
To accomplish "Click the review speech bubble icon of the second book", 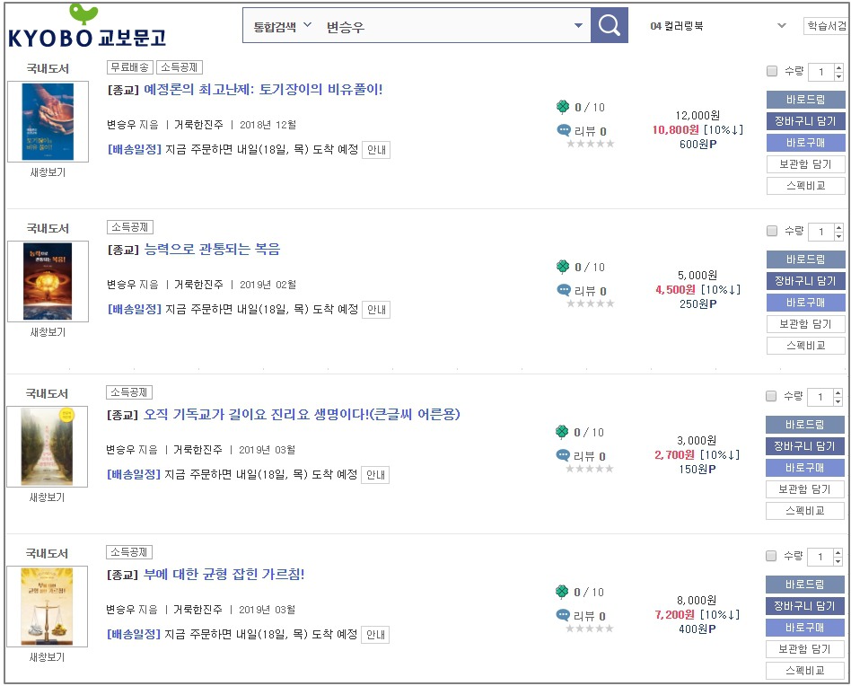I will 564,290.
